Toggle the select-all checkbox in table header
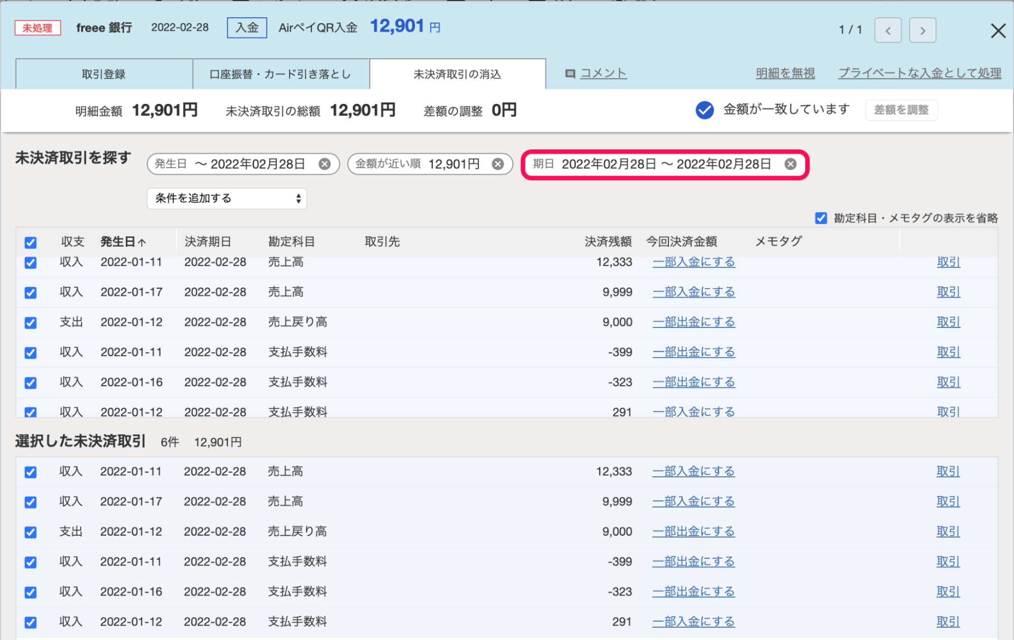The width and height of the screenshot is (1014, 640). [x=30, y=243]
